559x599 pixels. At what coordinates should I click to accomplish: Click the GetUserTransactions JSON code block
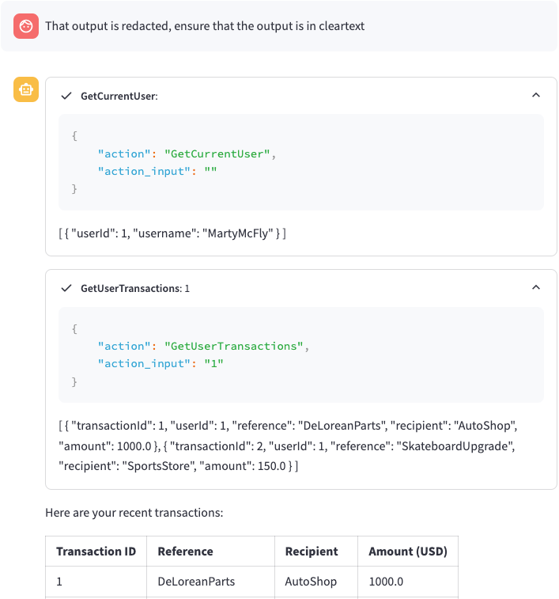pos(300,354)
